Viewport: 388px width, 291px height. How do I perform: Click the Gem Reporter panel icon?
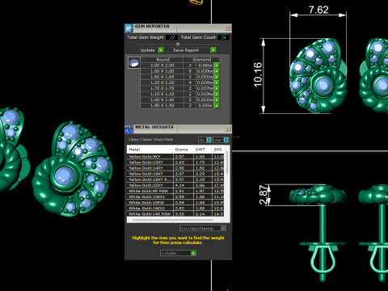(x=129, y=28)
